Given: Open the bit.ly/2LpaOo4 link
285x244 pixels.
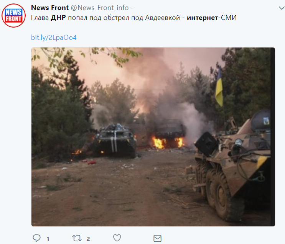Looking at the screenshot, I should [x=54, y=38].
